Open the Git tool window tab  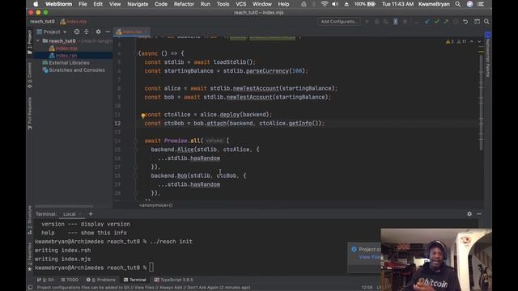pyautogui.click(x=45, y=280)
